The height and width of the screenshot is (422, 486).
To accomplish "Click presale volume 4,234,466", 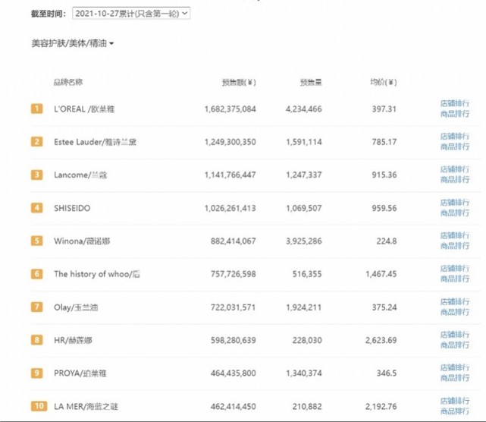I will point(304,109).
